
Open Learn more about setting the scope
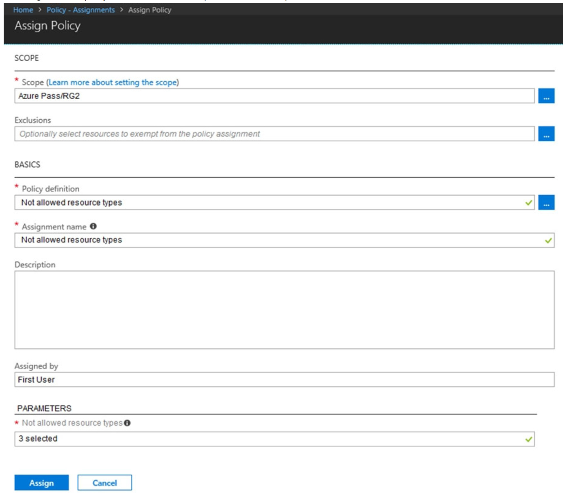point(113,82)
